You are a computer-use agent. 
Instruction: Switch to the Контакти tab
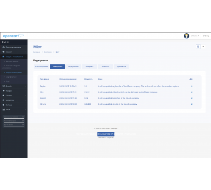click(x=105, y=67)
